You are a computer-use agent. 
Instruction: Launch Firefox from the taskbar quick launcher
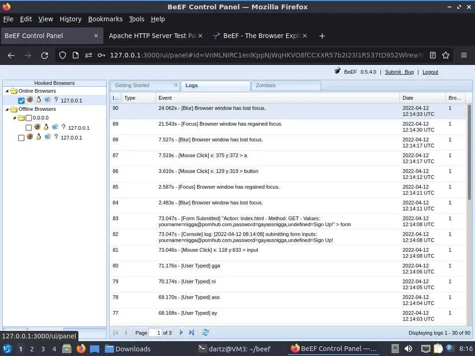[81, 349]
